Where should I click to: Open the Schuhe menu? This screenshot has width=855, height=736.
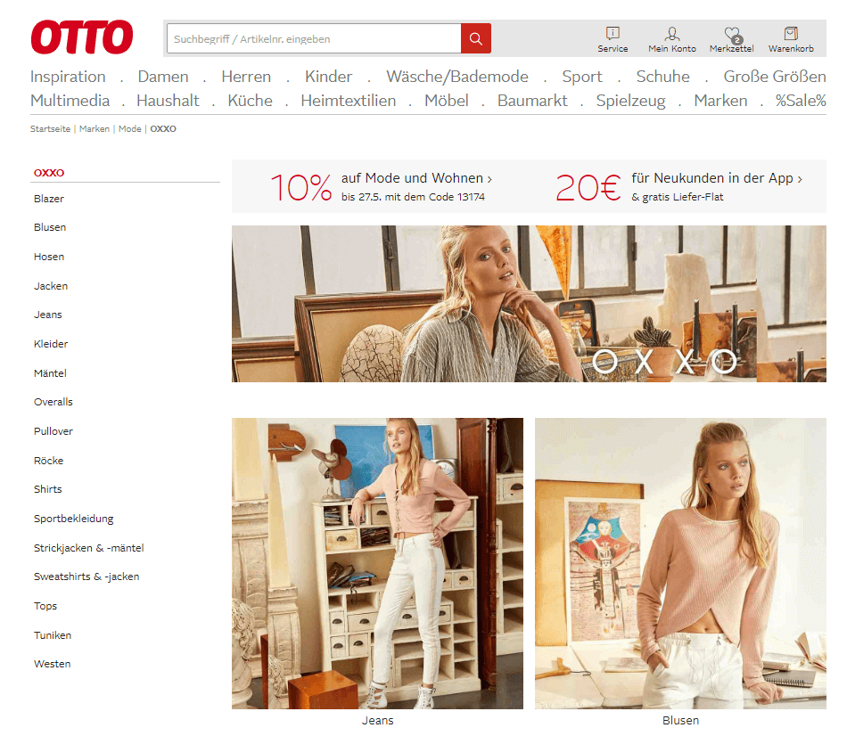tap(662, 77)
